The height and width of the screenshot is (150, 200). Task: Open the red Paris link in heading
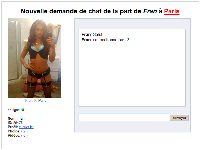point(172,11)
